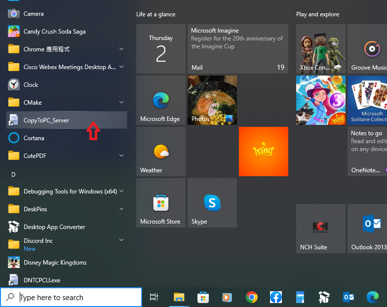The width and height of the screenshot is (387, 307).
Task: Launch Desktop App Converter from app list
Action: coord(67,227)
